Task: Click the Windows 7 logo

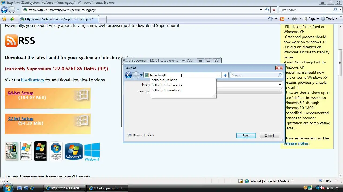Action: 73,151
